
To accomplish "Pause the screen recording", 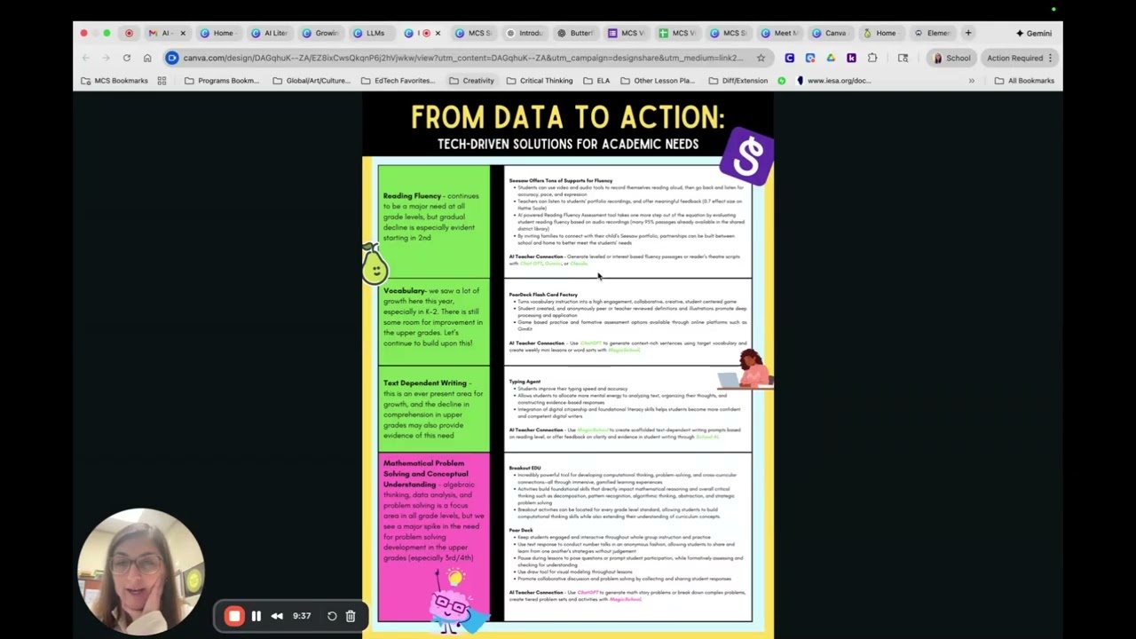I will tap(256, 616).
